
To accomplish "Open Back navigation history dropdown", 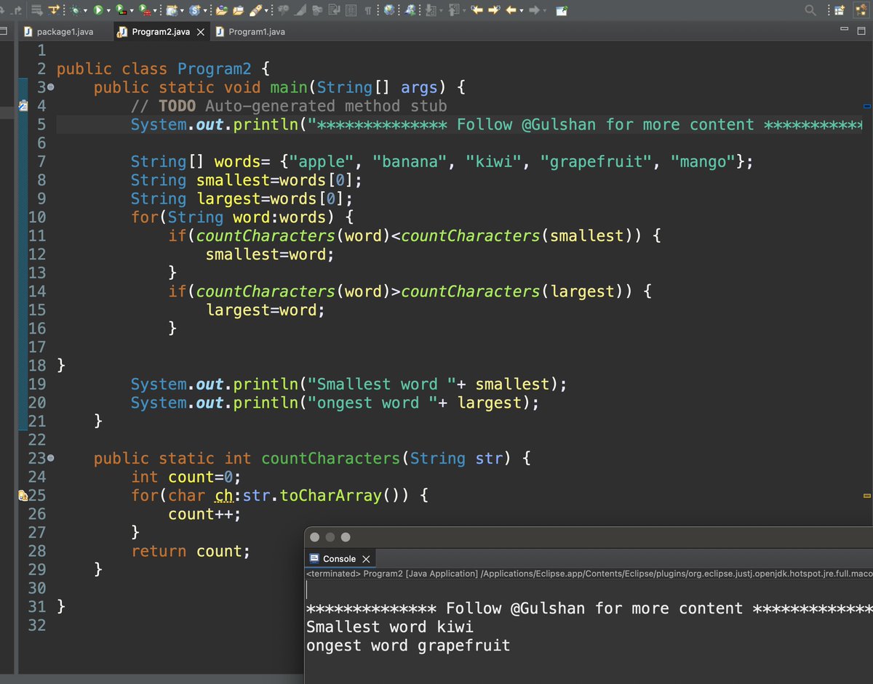I will (x=522, y=10).
